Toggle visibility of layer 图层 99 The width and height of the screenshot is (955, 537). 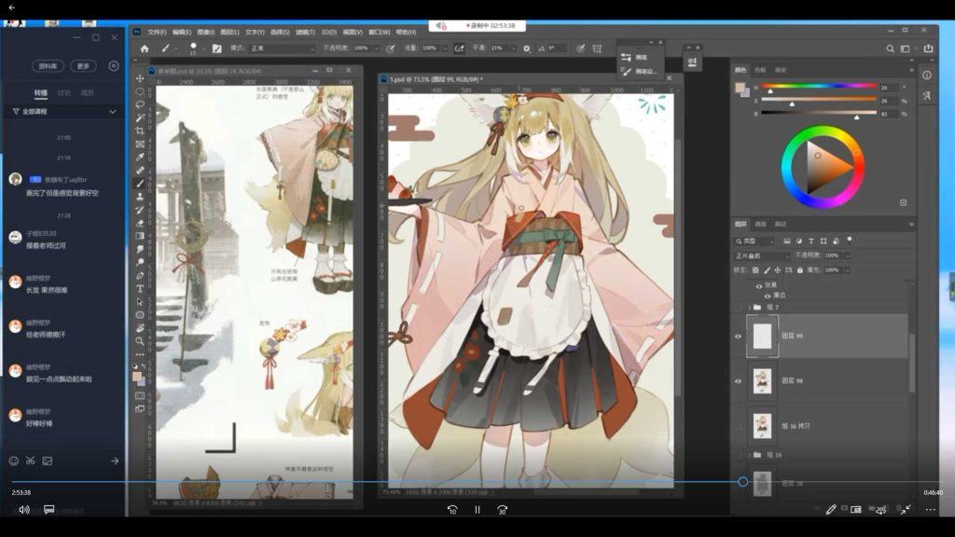pyautogui.click(x=739, y=336)
